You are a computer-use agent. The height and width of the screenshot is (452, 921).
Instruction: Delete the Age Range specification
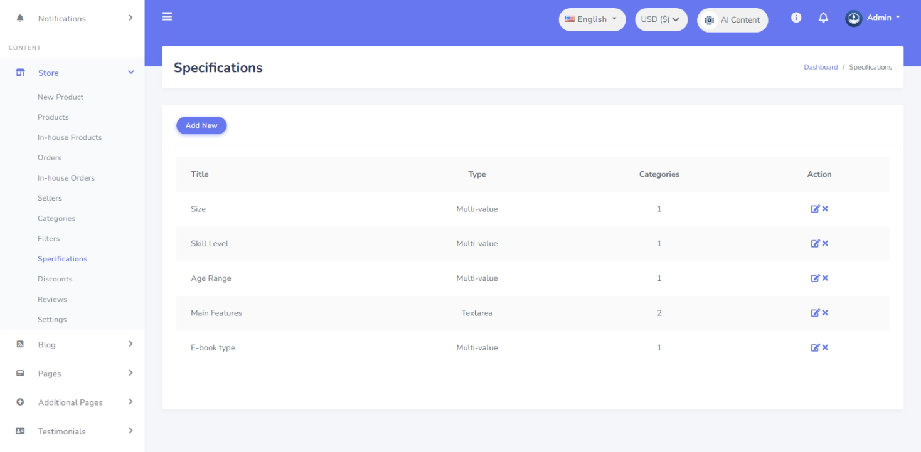click(825, 278)
